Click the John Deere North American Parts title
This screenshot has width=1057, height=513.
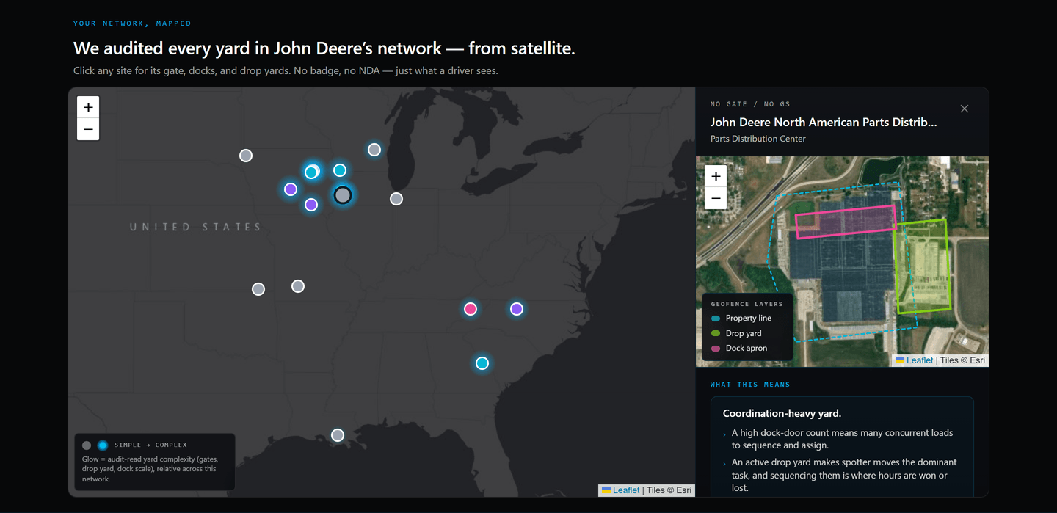[x=824, y=123]
